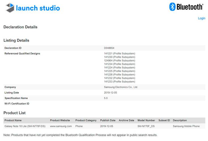Click the Bluetooth rune logo icon
Viewport: 208px width, 141px height.
172,7
